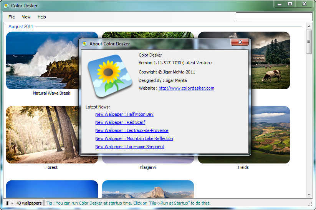The image size is (316, 210).
Task: Click the 'Fields' caption
Action: pyautogui.click(x=243, y=167)
